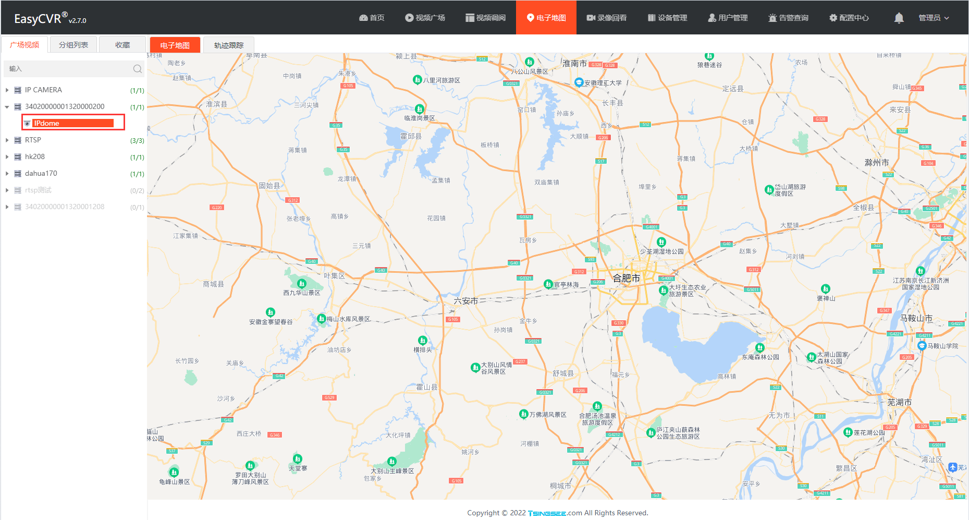This screenshot has width=969, height=520.
Task: Select the 西九华山景区 marker
Action: pos(301,283)
